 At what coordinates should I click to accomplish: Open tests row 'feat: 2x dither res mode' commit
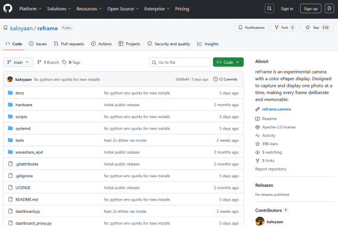[x=126, y=140]
